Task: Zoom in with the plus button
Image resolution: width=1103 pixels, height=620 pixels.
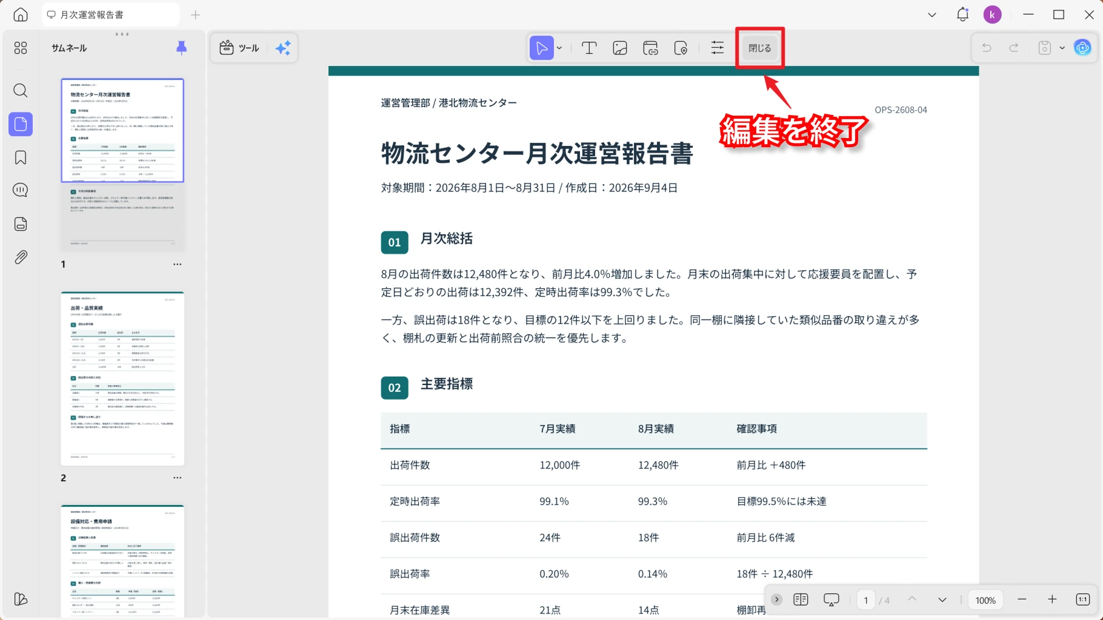Action: 1052,599
